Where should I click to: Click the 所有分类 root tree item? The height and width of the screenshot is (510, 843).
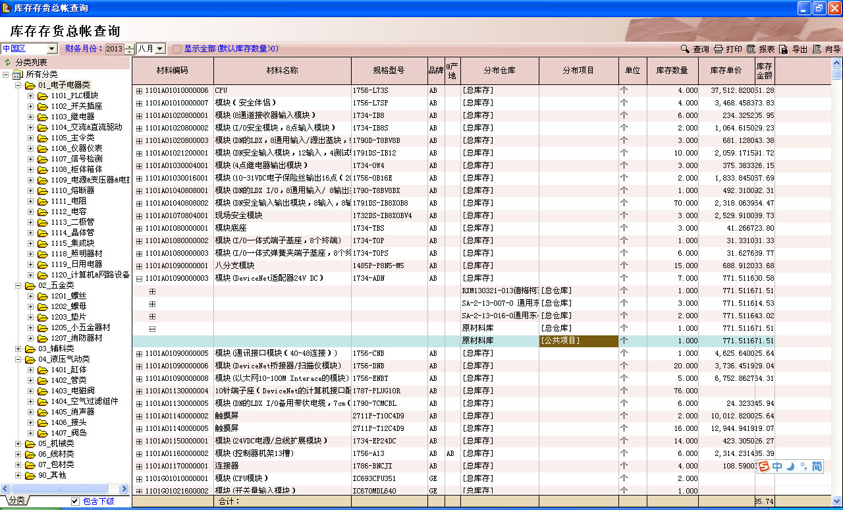41,74
